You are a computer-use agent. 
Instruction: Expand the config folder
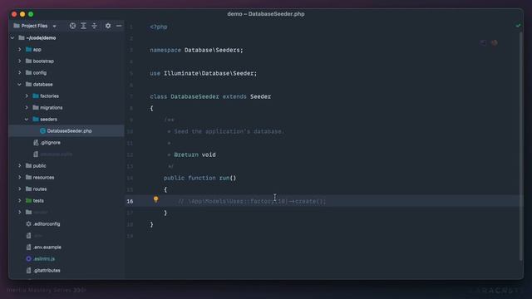[20, 72]
